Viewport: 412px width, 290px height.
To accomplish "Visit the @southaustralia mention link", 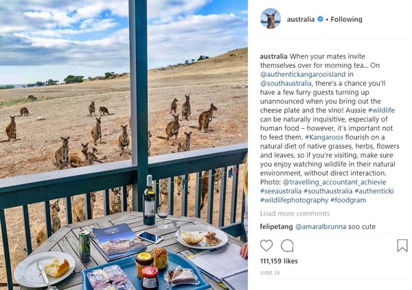I will (286, 84).
